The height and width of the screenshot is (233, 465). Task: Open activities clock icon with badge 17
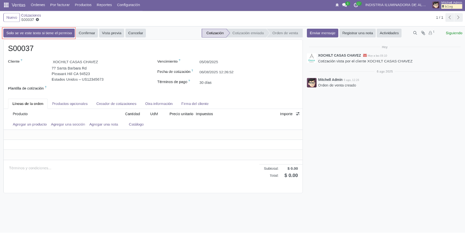coord(356,5)
